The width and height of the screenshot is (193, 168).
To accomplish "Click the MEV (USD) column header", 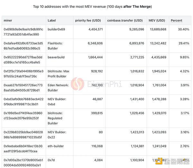I will [156, 20].
